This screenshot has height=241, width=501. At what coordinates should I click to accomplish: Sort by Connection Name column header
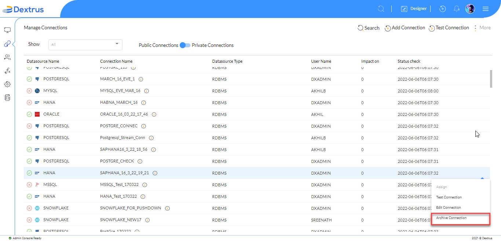pos(116,61)
